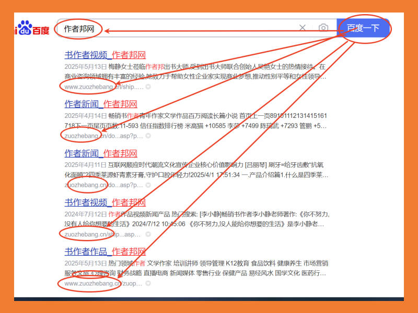Expand the arrow icon beside the first result's URL

(x=148, y=87)
